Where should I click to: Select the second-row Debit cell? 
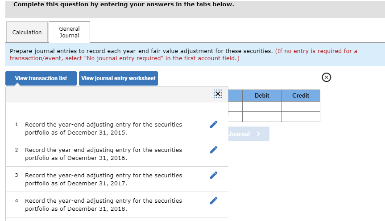(x=262, y=117)
